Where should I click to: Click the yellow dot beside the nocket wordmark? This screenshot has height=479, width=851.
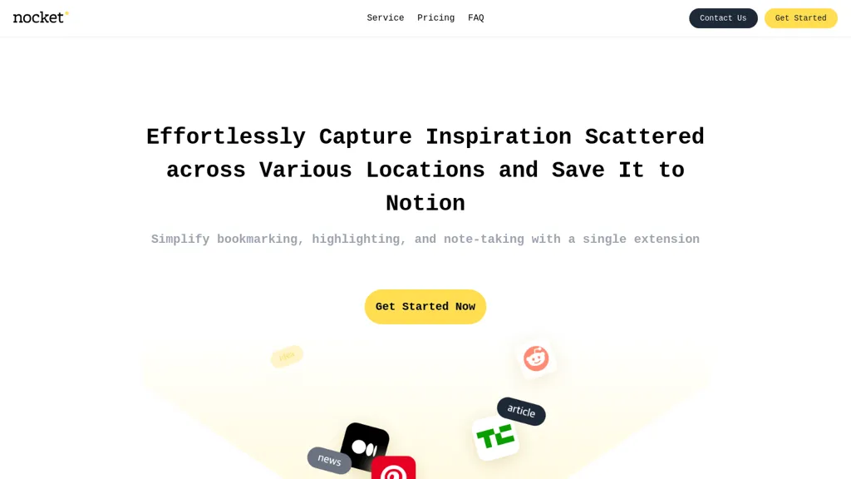[x=66, y=13]
